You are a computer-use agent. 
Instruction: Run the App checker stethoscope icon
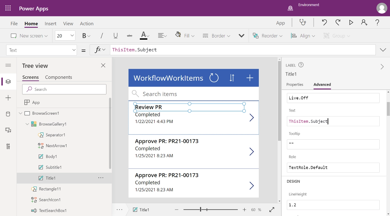coord(303,22)
